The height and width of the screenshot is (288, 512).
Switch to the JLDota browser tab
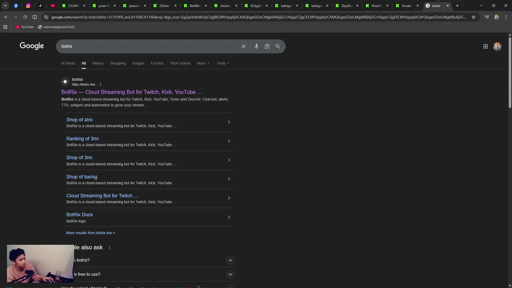pyautogui.click(x=164, y=6)
